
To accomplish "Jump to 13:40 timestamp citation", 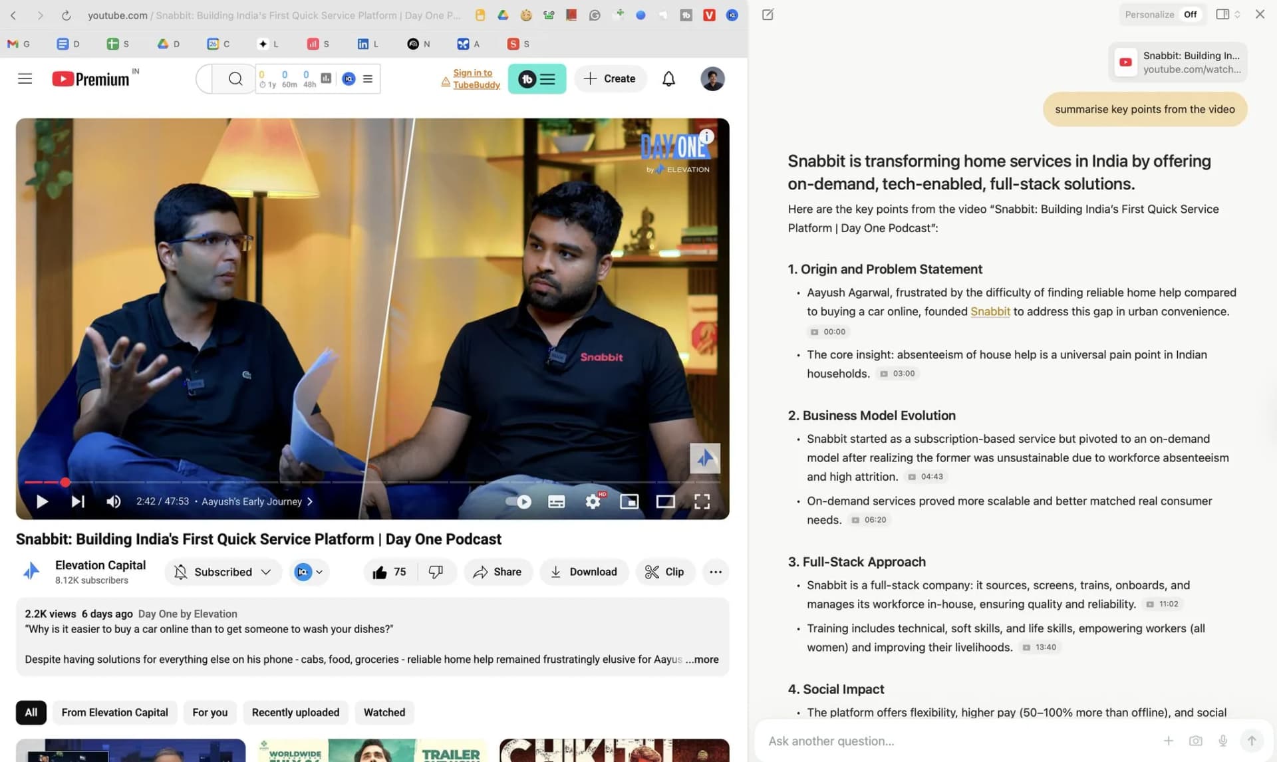I will coord(1040,647).
